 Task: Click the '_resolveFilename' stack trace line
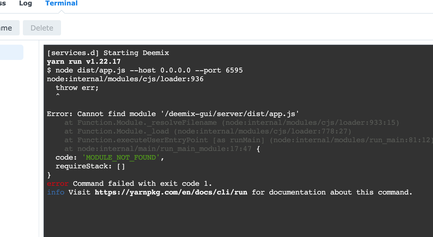tap(231, 123)
